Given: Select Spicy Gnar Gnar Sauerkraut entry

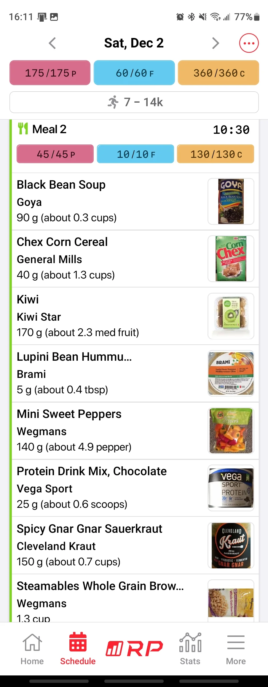Looking at the screenshot, I should (x=135, y=545).
